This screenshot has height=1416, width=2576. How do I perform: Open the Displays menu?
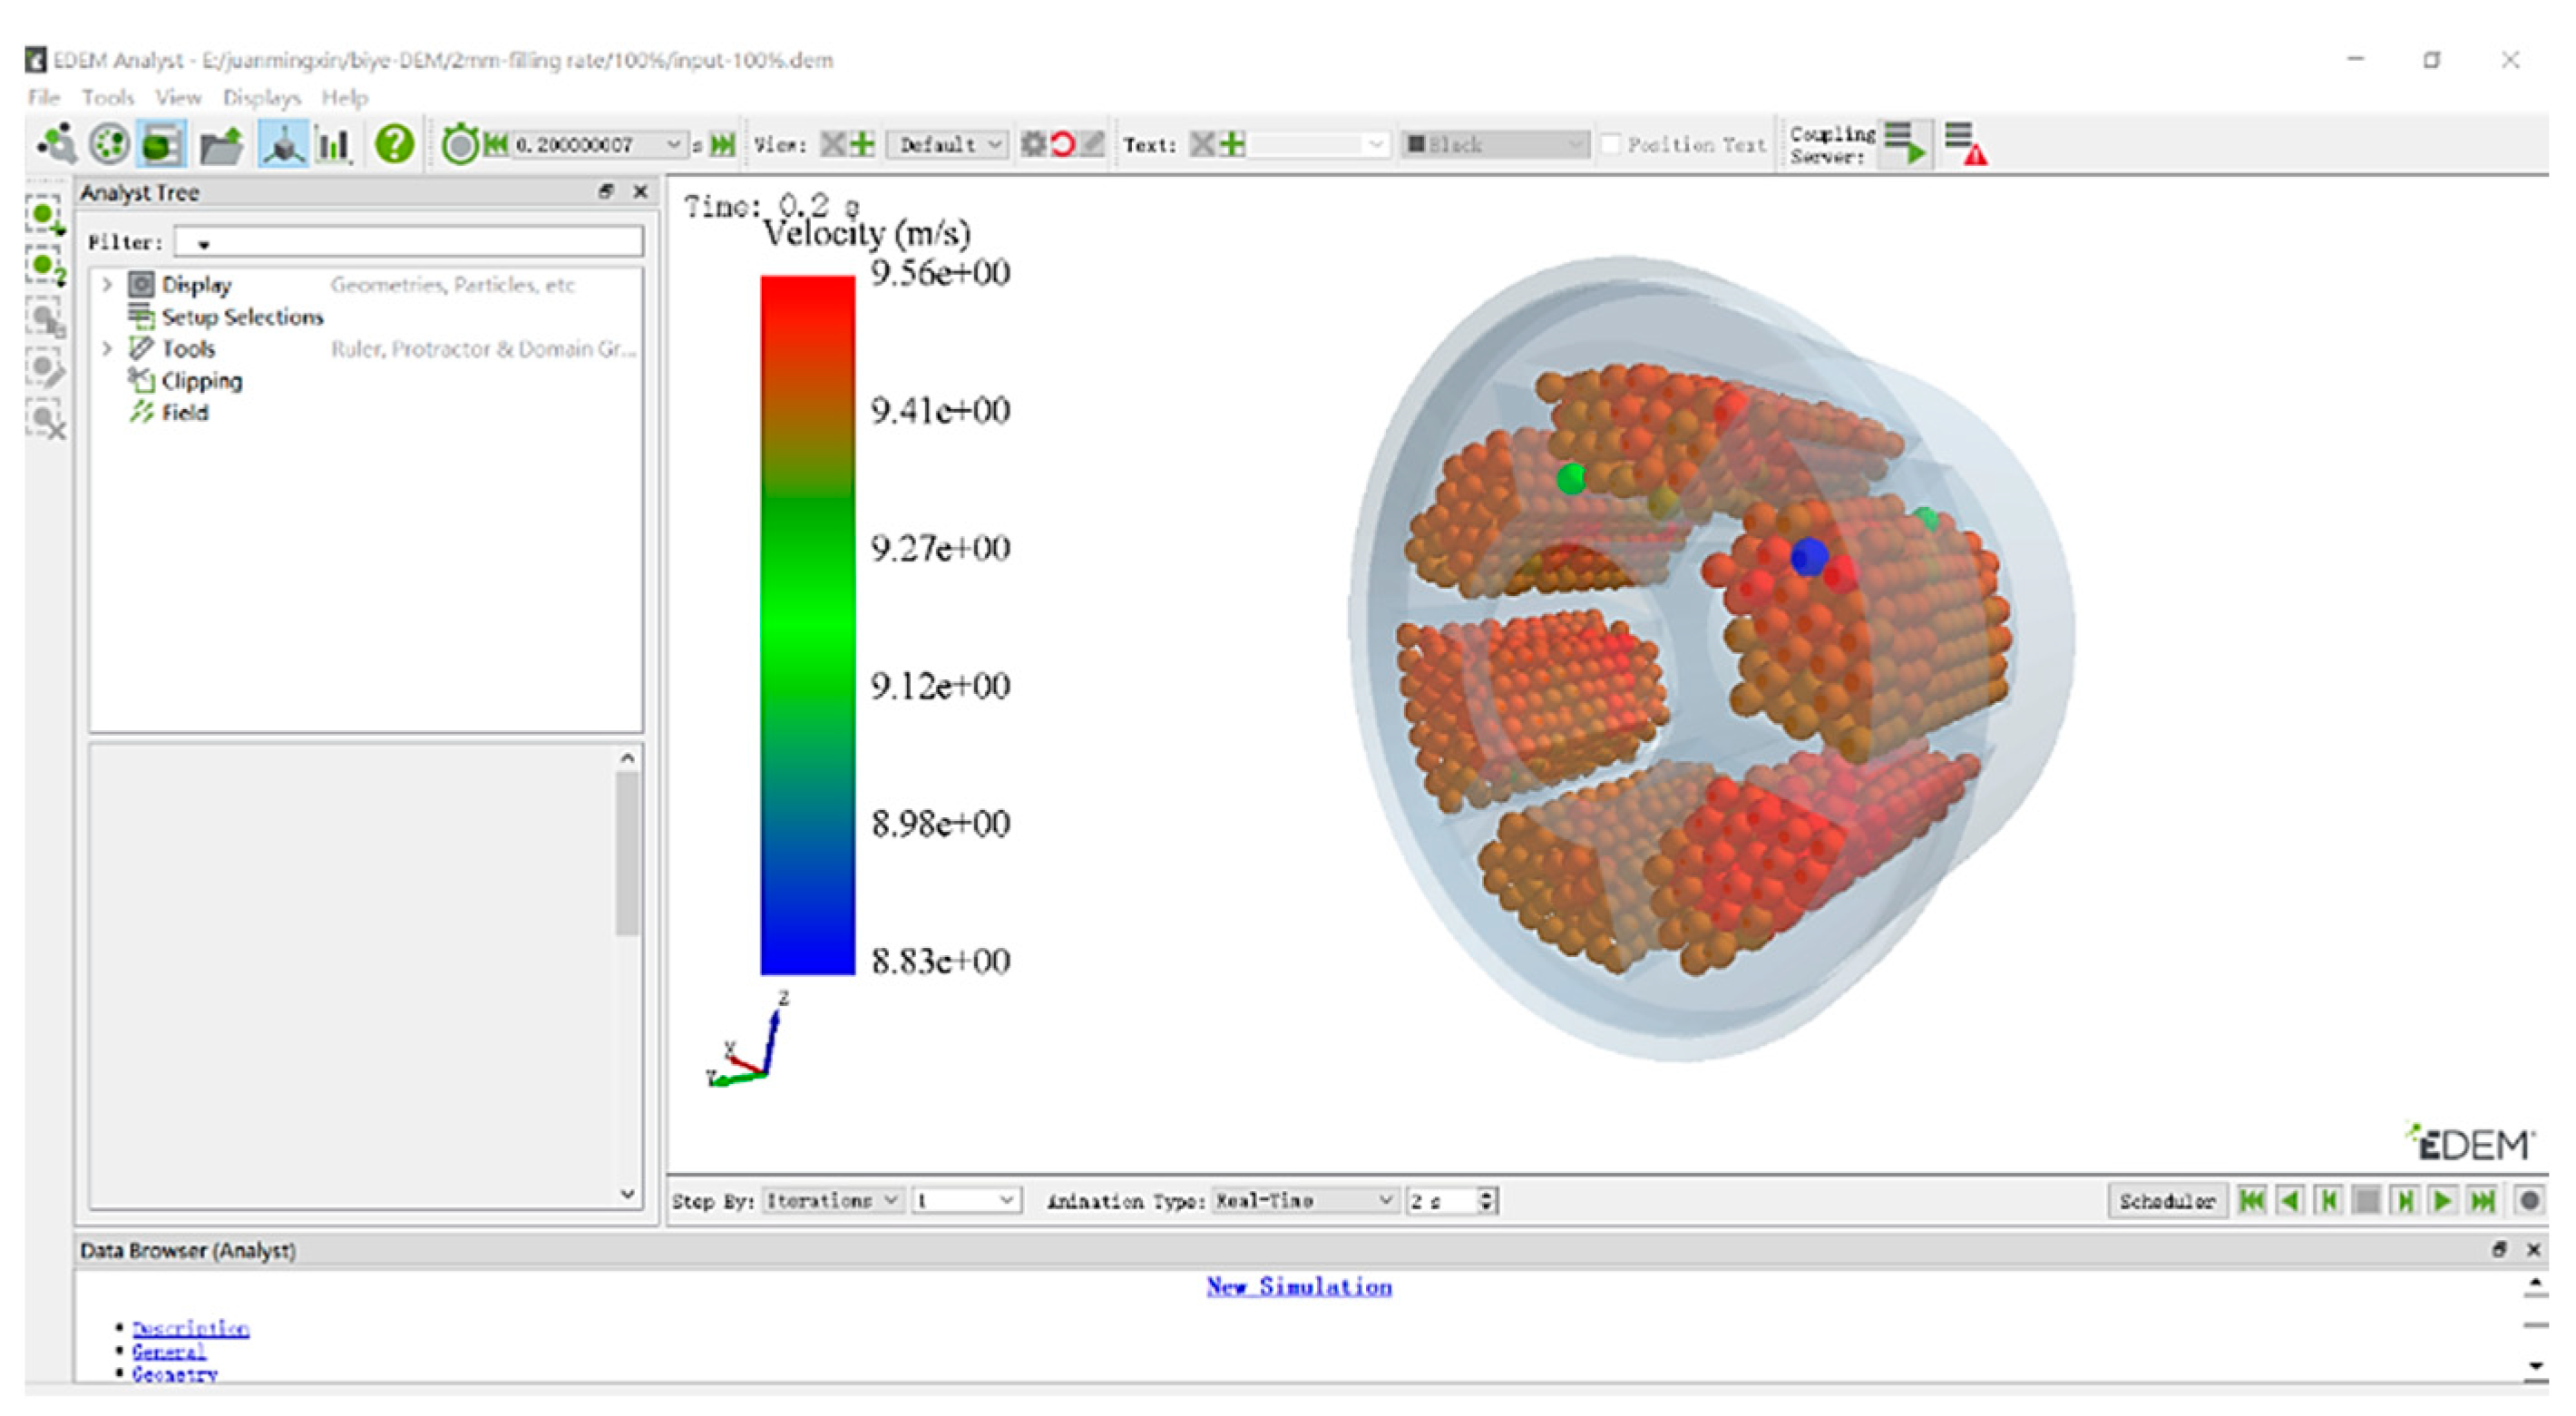261,97
